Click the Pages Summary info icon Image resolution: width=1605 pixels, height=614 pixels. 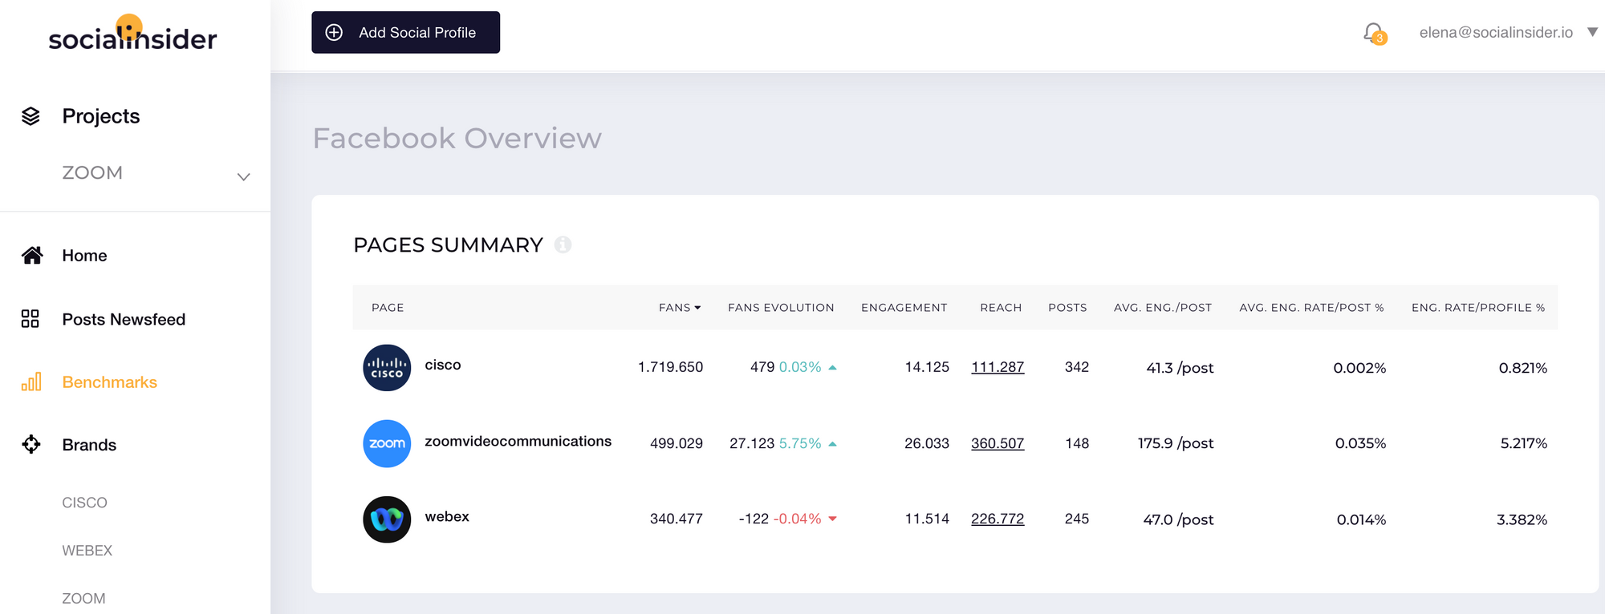pyautogui.click(x=563, y=244)
